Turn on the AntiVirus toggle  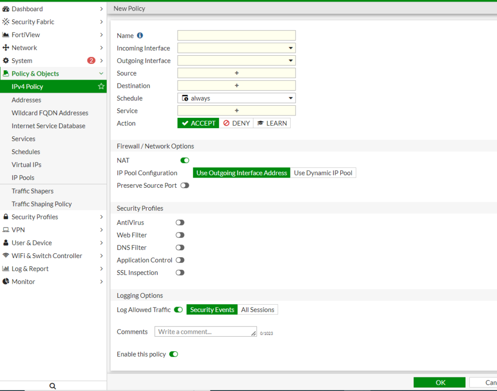[x=180, y=223]
